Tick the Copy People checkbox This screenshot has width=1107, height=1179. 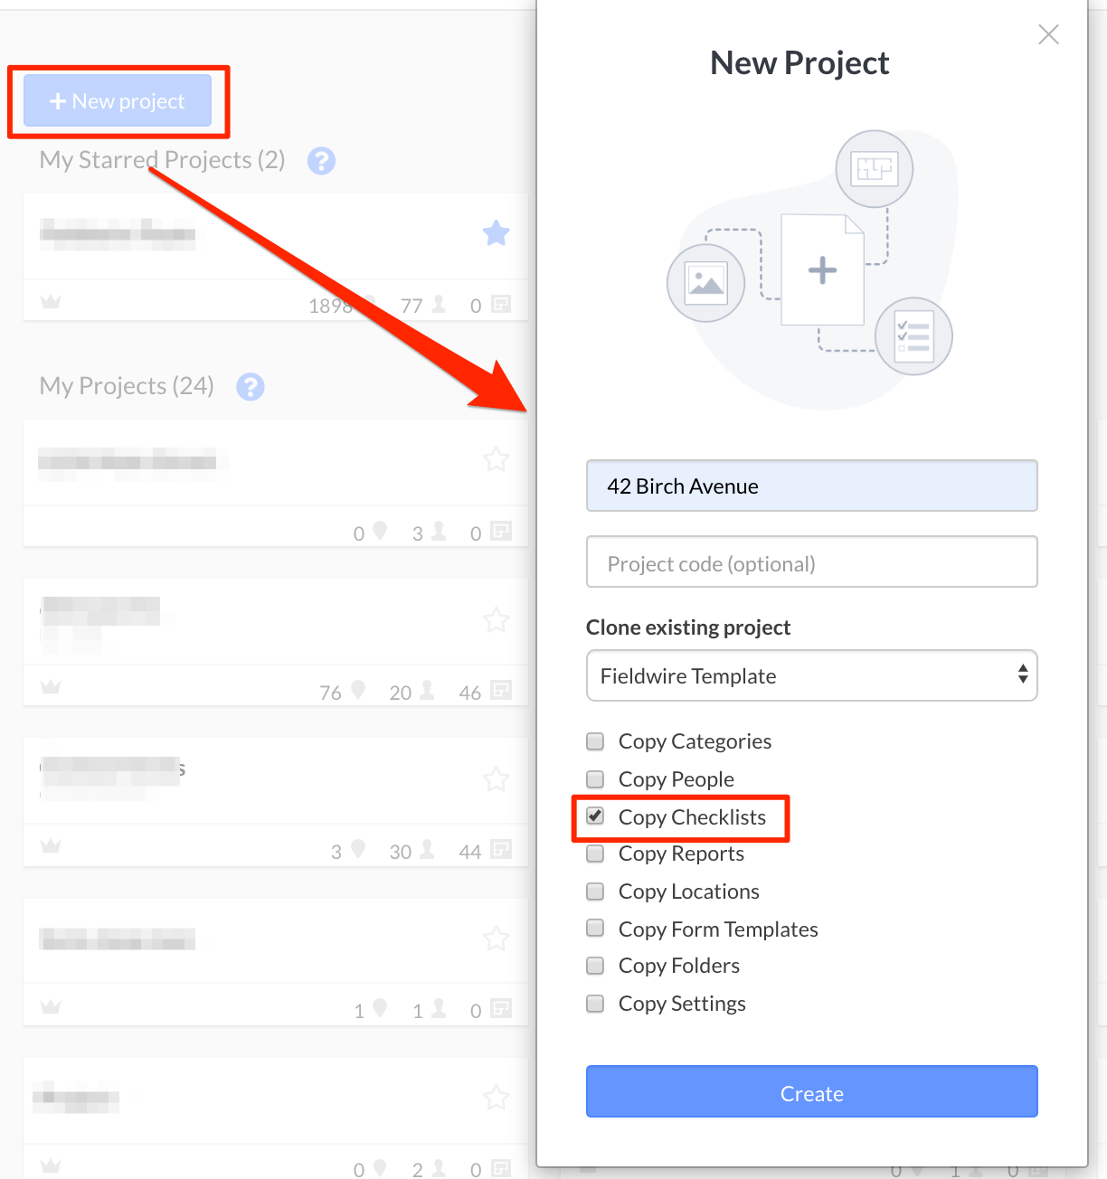click(x=595, y=778)
